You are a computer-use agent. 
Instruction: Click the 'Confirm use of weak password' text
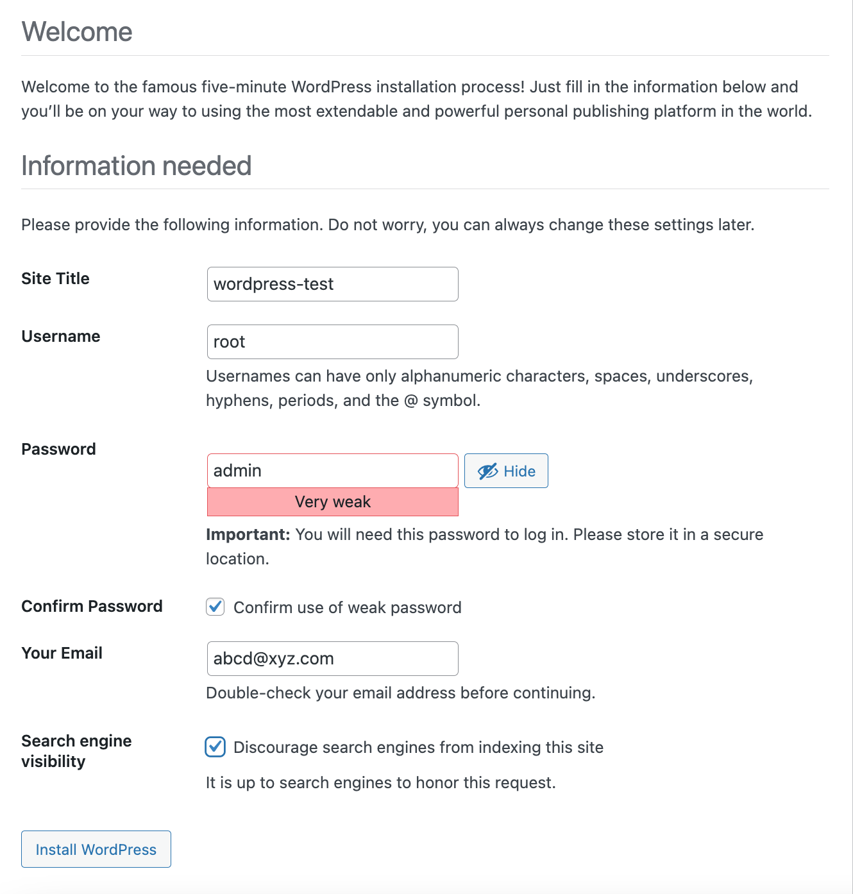(347, 607)
